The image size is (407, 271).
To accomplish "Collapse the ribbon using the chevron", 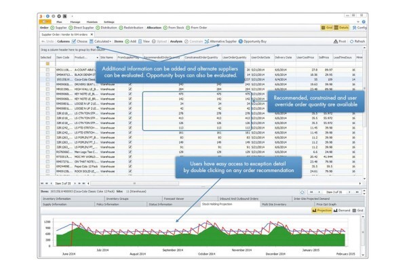I will [358, 22].
